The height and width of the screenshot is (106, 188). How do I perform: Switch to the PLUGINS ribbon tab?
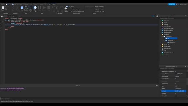click(x=41, y=4)
